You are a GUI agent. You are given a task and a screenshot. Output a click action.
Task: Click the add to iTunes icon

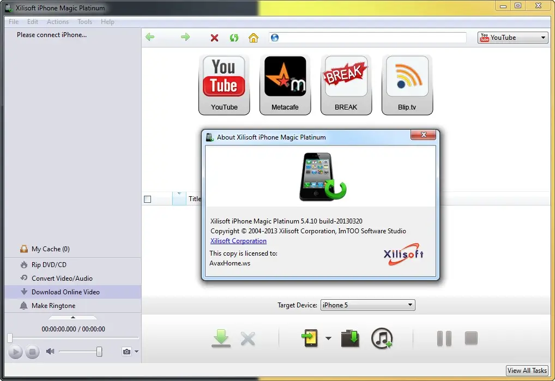pyautogui.click(x=382, y=338)
